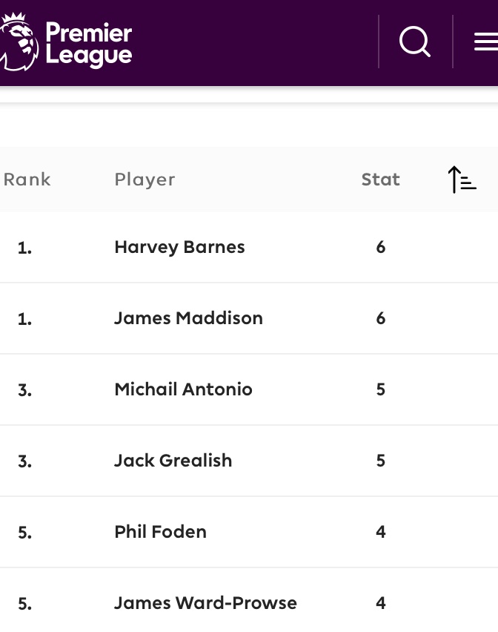Open James Maddison player profile
This screenshot has width=498, height=632.
(x=188, y=318)
